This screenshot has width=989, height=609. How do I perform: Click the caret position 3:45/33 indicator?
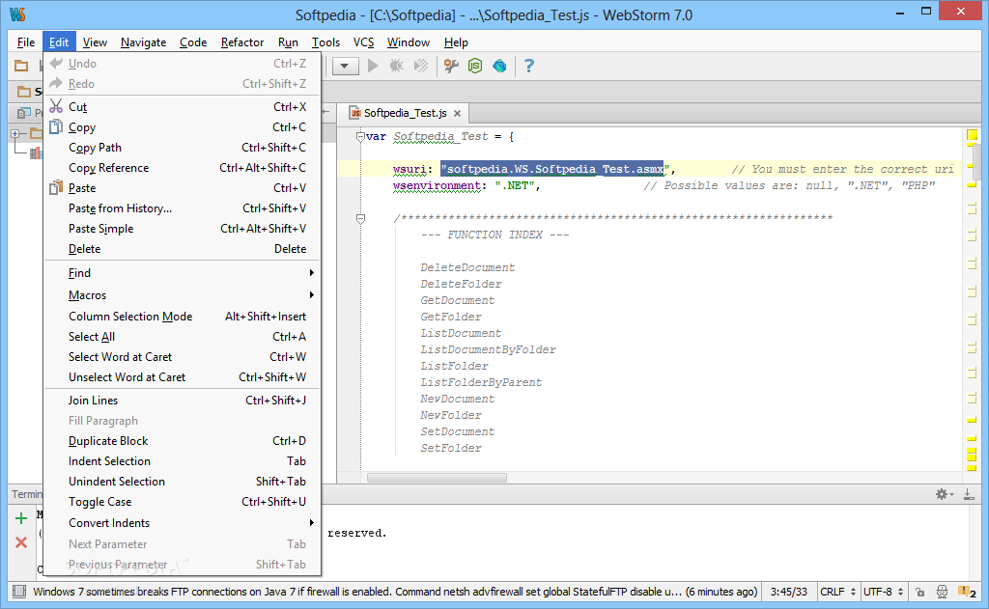click(788, 592)
